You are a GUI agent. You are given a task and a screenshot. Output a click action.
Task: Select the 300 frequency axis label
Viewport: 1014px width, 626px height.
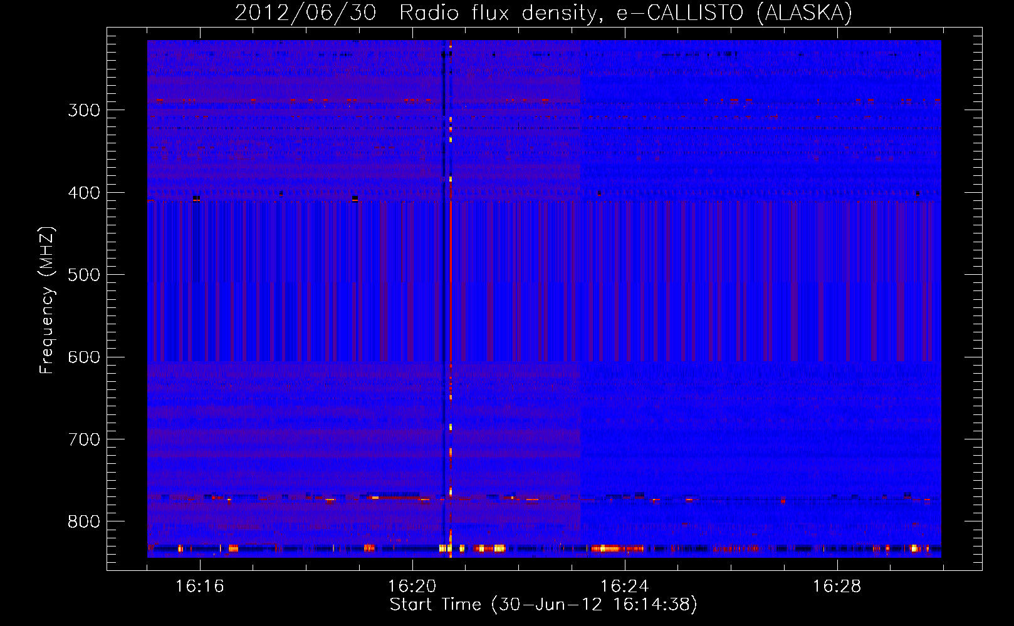84,110
